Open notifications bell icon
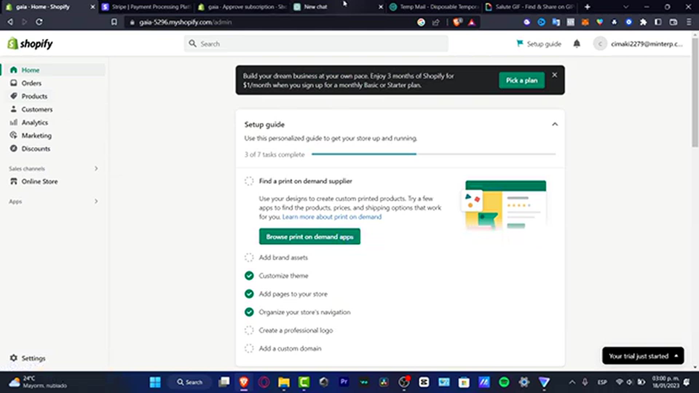The height and width of the screenshot is (393, 699). [x=577, y=44]
